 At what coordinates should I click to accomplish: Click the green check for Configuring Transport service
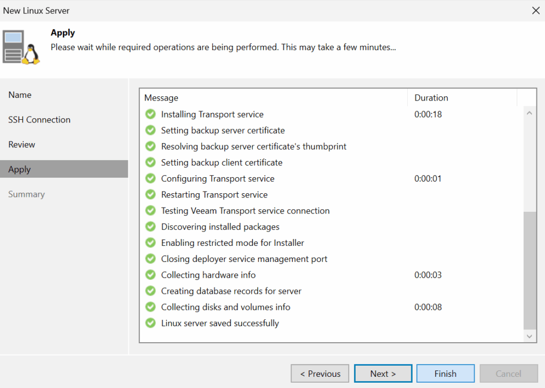pos(151,178)
